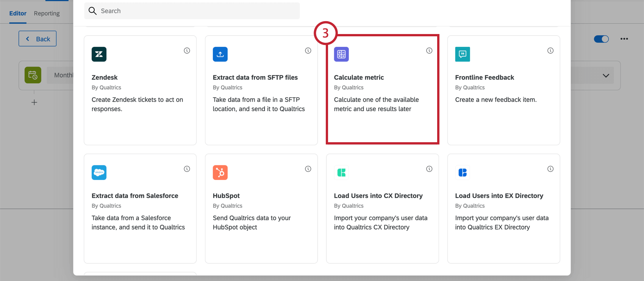Show info for the Zendesk card
Screen dimensions: 644x281
point(187,51)
